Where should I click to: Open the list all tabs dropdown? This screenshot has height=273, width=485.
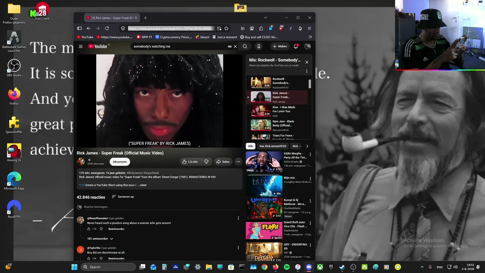coord(265,18)
